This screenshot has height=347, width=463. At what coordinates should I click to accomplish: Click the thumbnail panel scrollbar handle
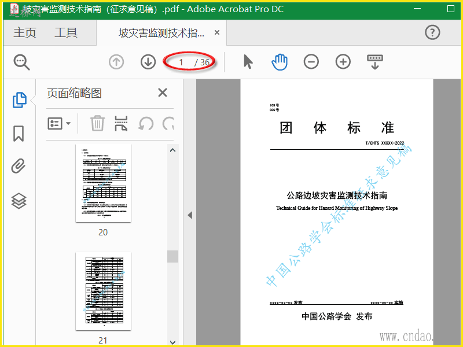tap(172, 256)
